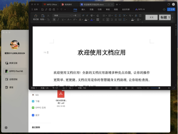
Task: Apply strikethrough formatting
Action: (68, 20)
